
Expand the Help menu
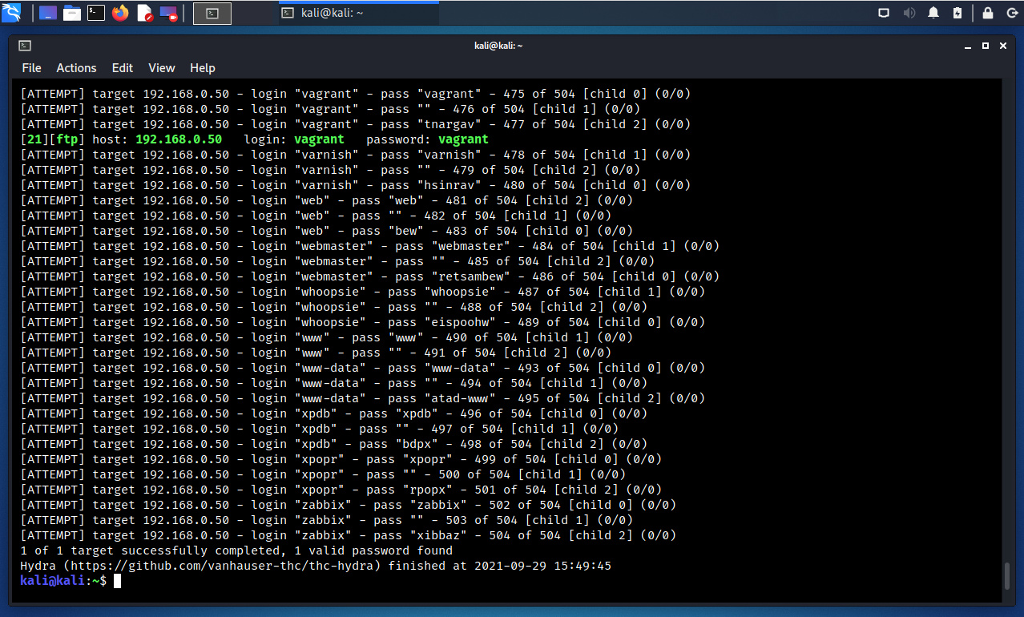203,68
